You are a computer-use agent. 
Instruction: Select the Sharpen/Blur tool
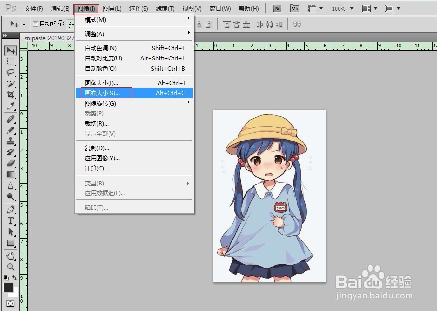11,186
